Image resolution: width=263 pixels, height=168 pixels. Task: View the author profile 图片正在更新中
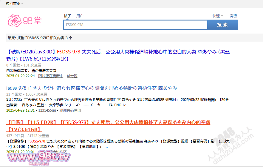[x=51, y=76]
